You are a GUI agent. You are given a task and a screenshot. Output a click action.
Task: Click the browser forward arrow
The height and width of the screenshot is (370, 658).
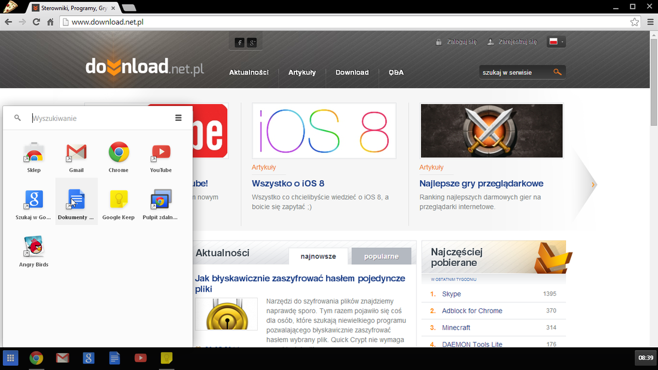click(x=22, y=22)
